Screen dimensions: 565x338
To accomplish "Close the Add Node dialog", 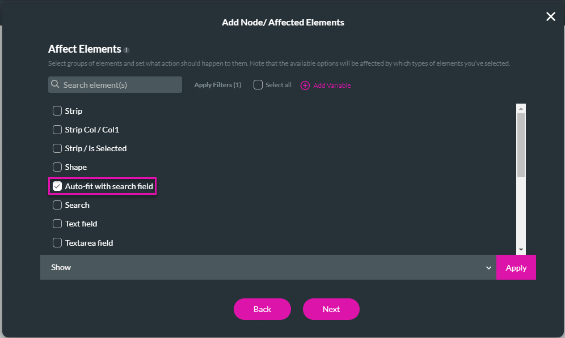I will [x=550, y=16].
